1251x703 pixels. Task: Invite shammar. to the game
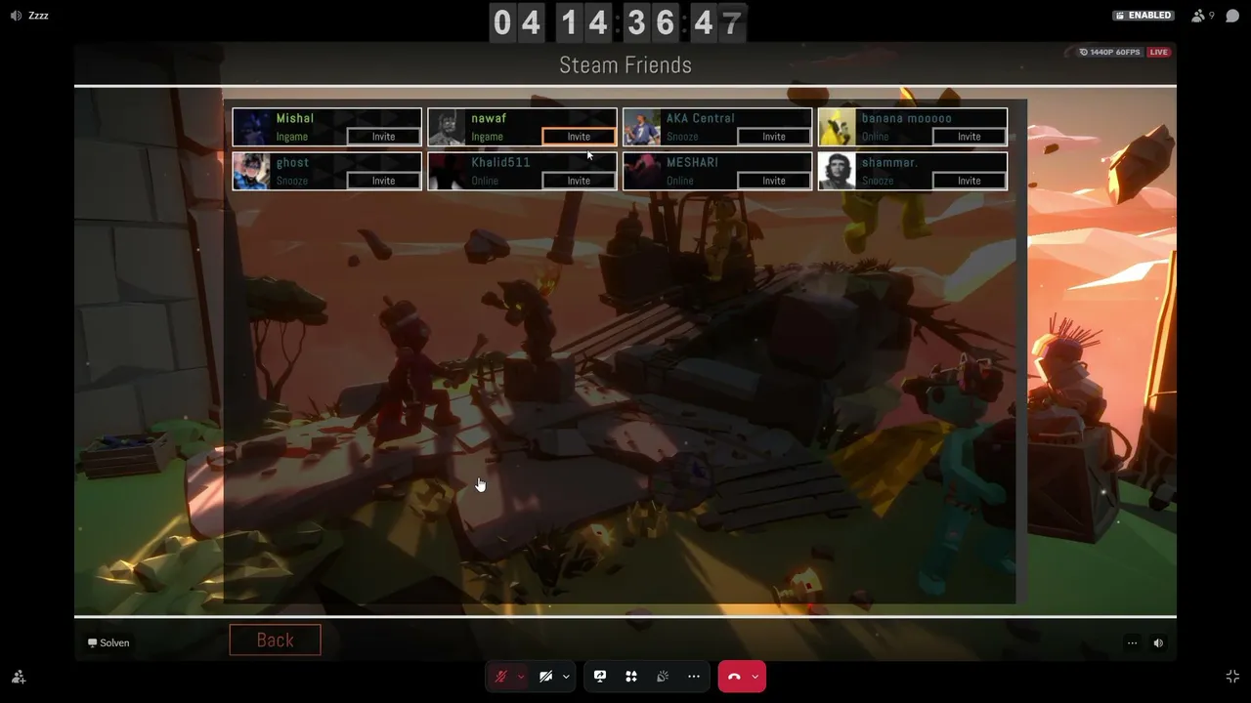pos(969,181)
